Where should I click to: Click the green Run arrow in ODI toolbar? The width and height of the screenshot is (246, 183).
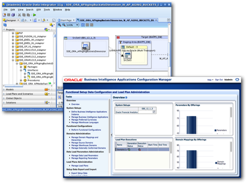click(x=34, y=15)
